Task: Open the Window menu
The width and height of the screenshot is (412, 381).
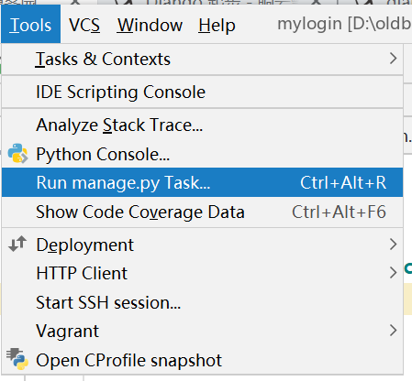Action: pyautogui.click(x=150, y=25)
